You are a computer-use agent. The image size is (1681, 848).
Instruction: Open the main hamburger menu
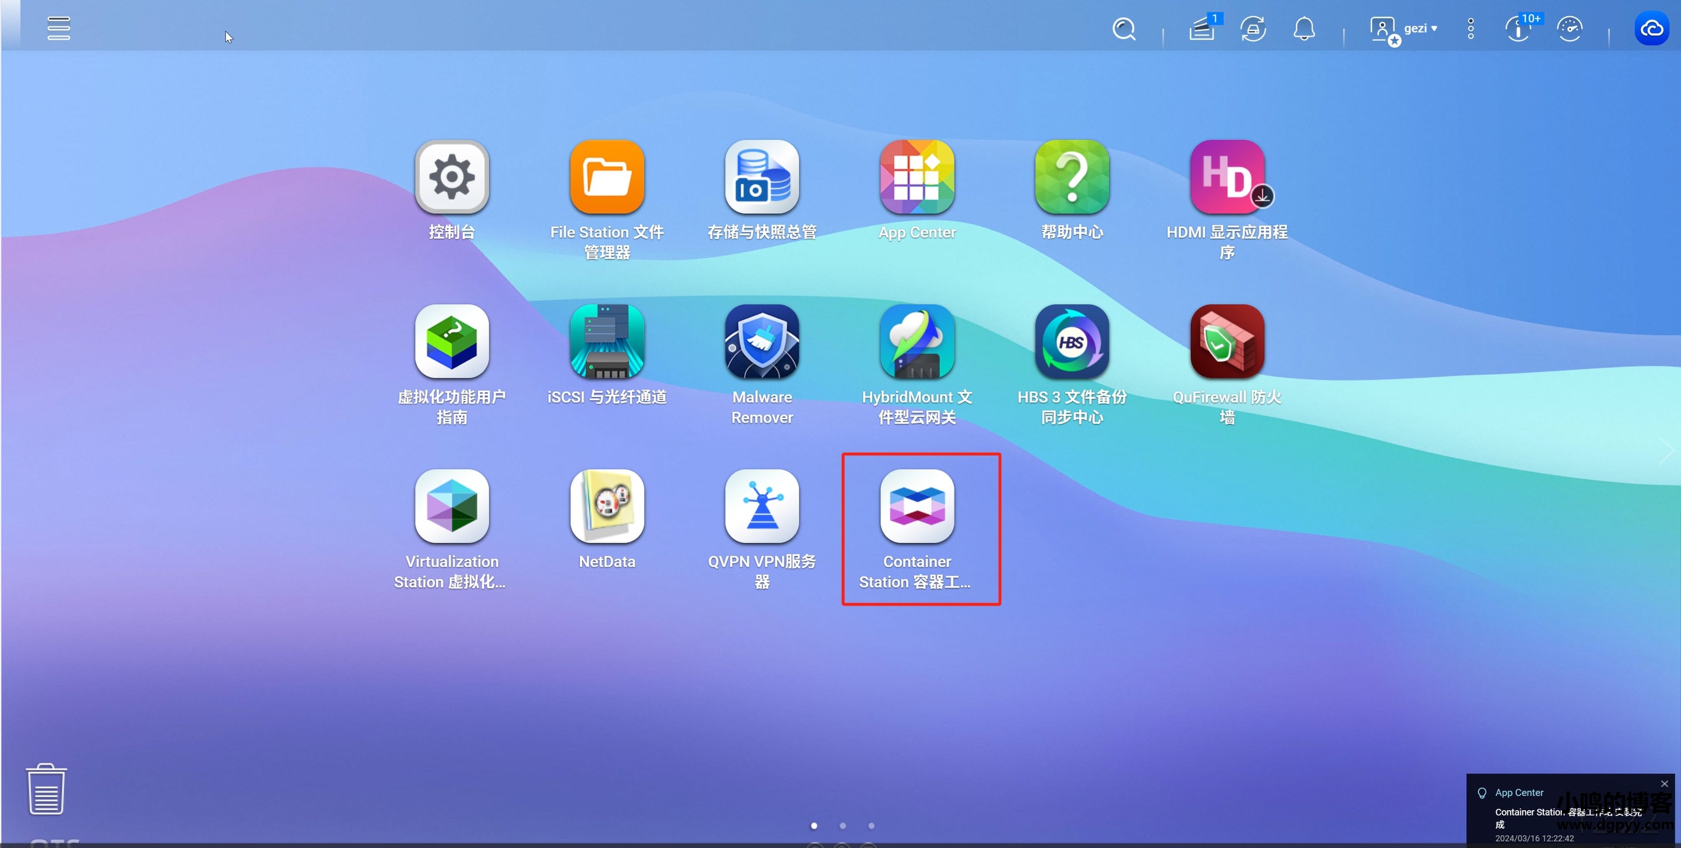[x=59, y=29]
